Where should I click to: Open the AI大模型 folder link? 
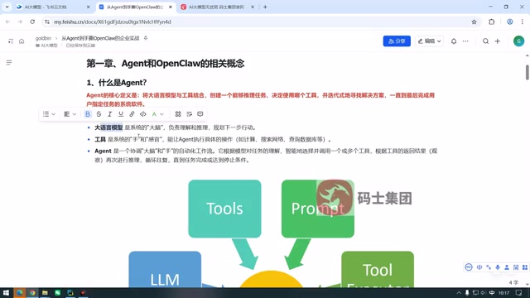(x=46, y=46)
